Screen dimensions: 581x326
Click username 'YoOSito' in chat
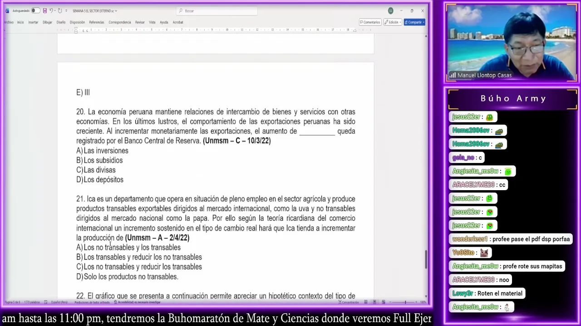click(463, 253)
